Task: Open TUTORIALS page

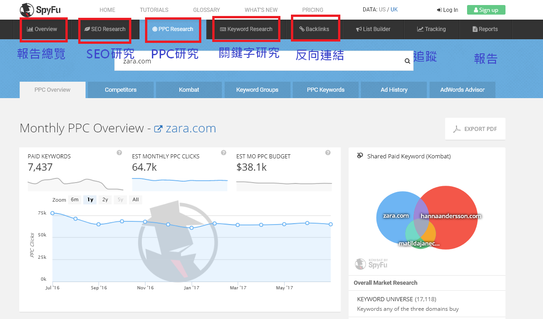Action: pos(154,10)
